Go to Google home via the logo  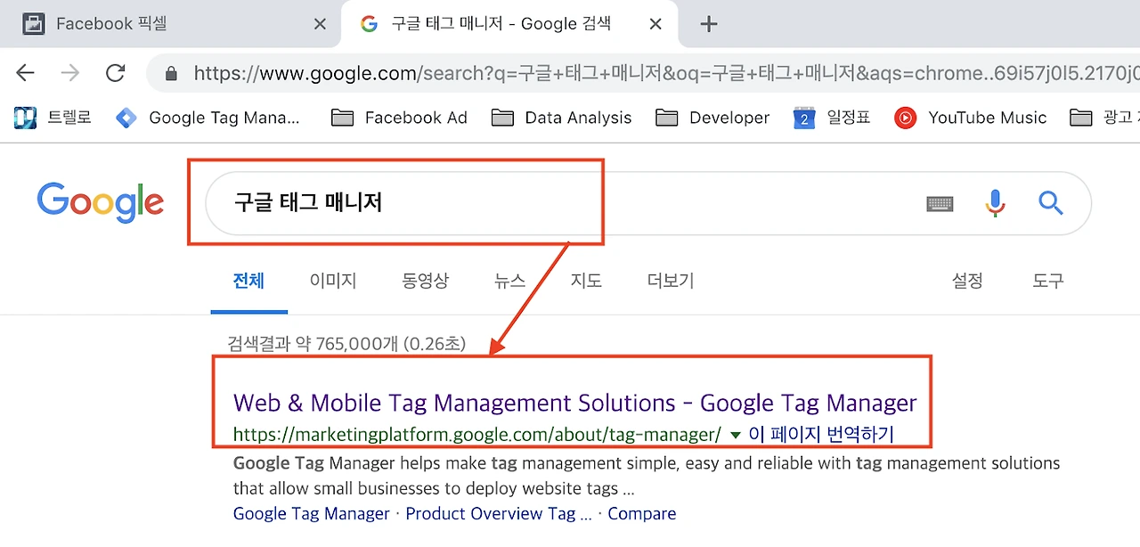click(x=101, y=202)
